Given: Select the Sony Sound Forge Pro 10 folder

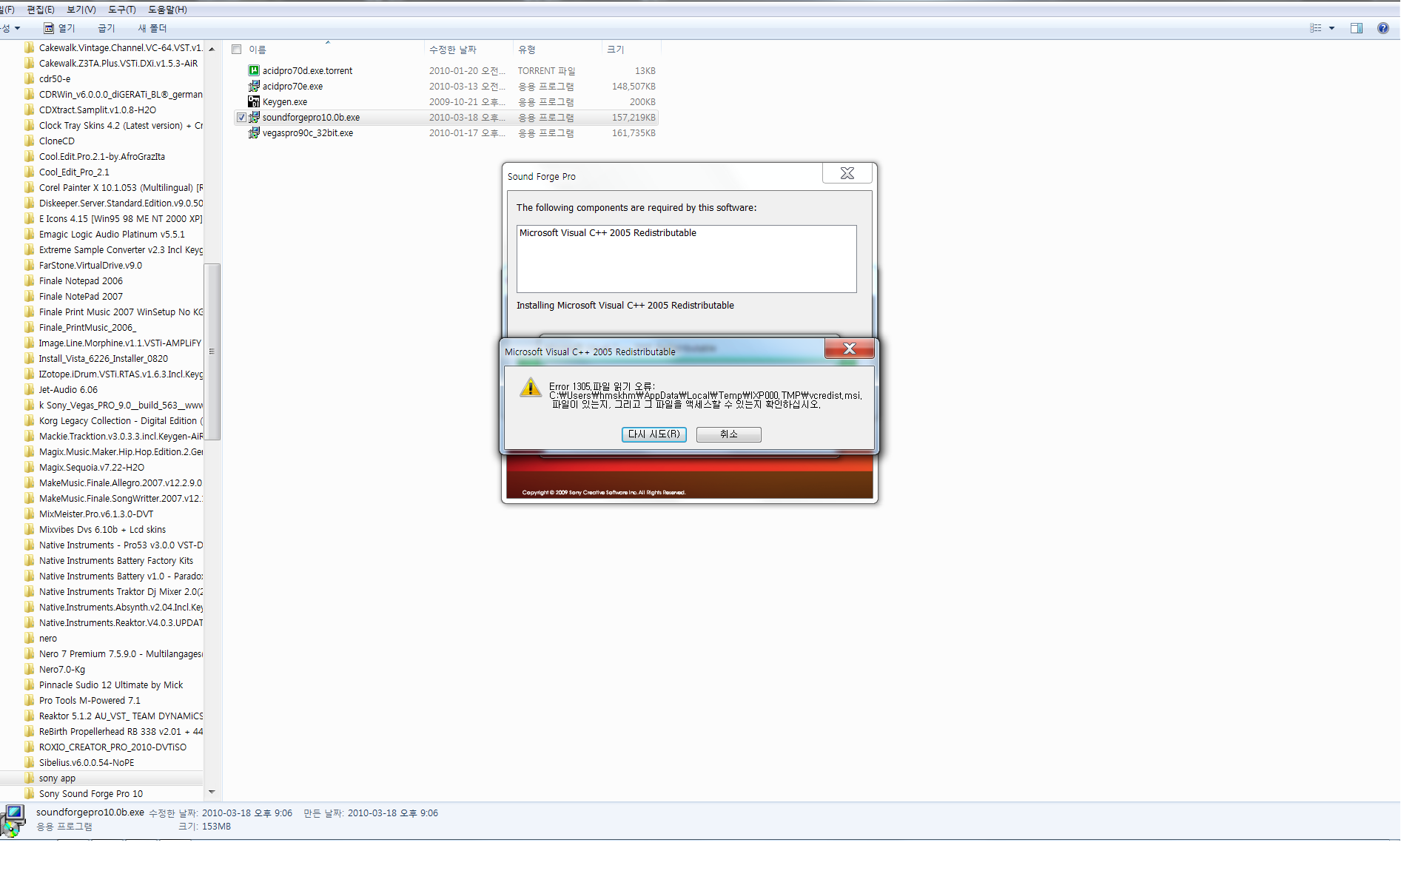Looking at the screenshot, I should point(91,793).
